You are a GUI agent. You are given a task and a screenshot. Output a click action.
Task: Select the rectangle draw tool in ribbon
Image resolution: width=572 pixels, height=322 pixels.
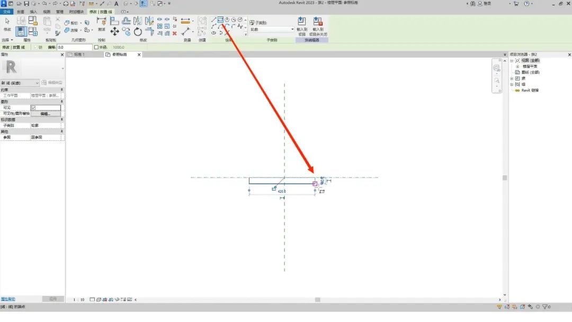[220, 20]
